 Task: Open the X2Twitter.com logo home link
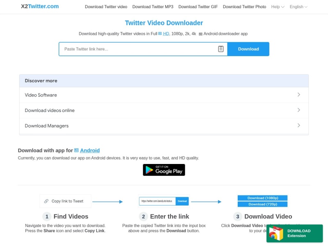pyautogui.click(x=40, y=6)
